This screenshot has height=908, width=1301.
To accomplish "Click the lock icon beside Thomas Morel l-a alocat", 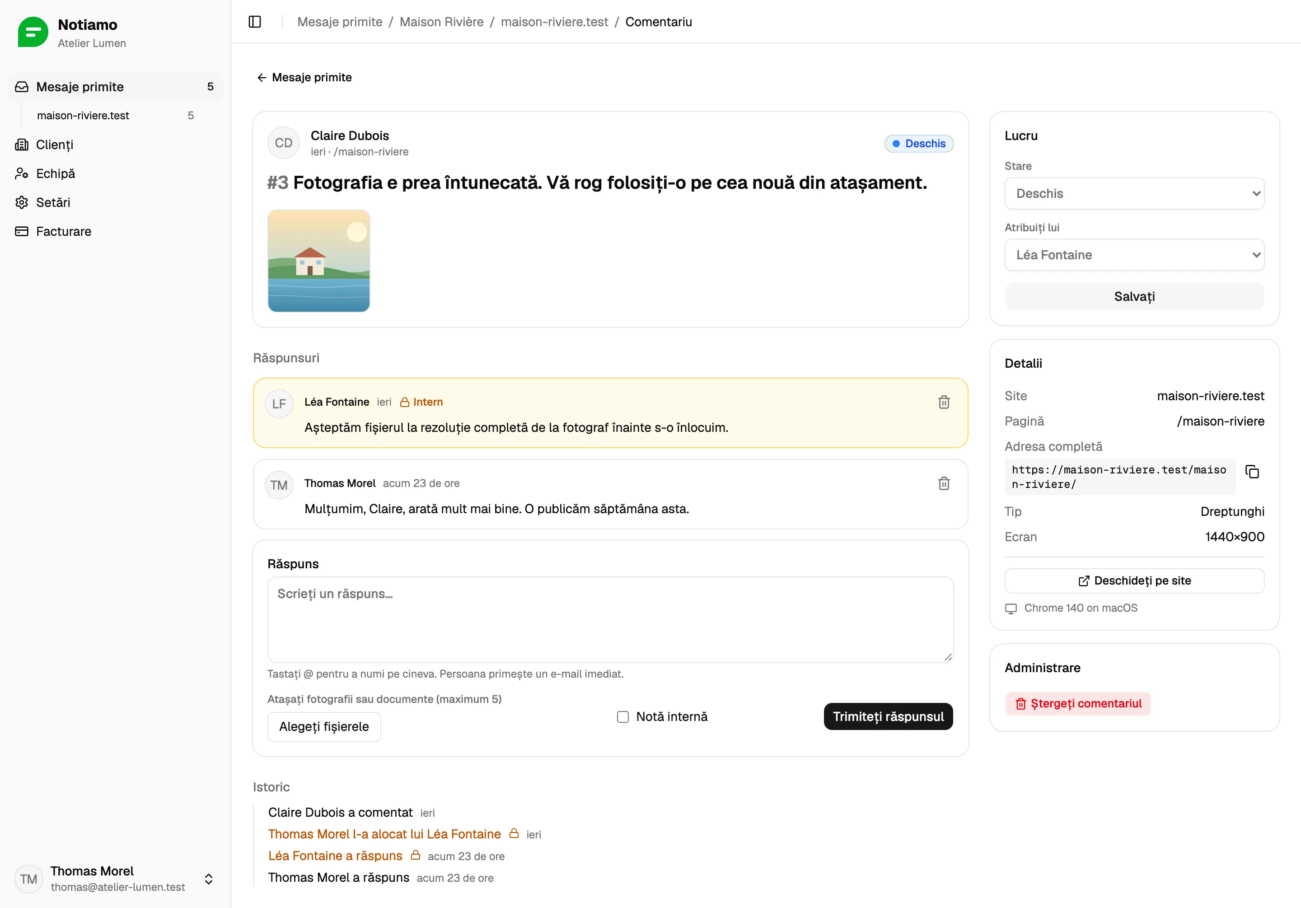I will pyautogui.click(x=514, y=833).
